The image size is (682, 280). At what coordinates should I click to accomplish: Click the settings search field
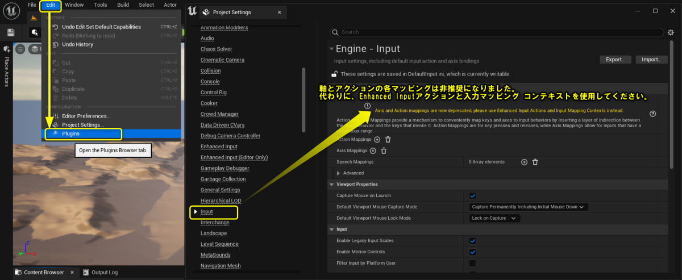coord(496,32)
